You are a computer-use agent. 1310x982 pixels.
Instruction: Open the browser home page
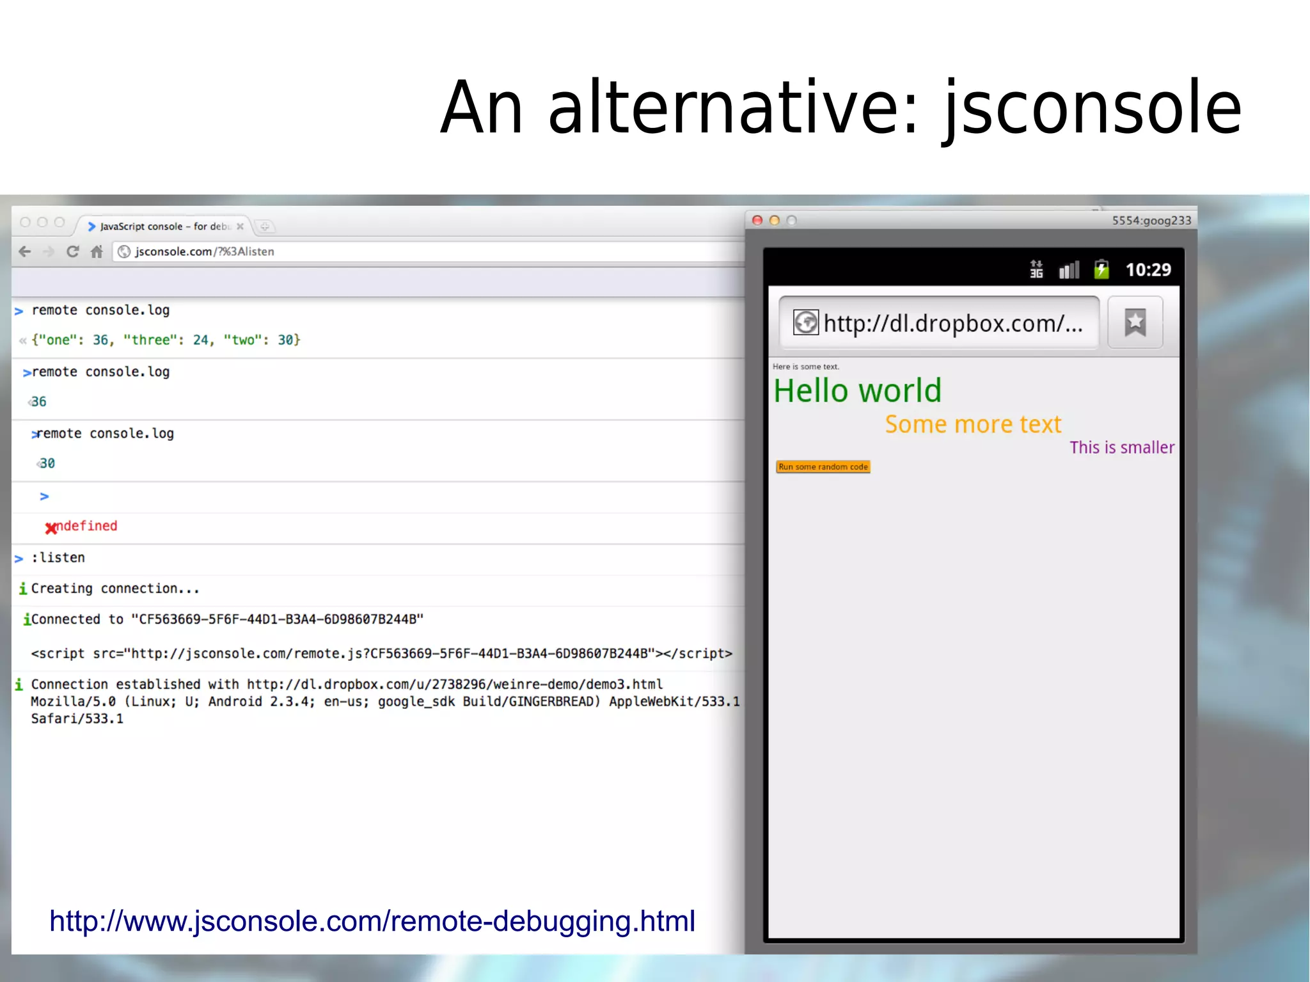(97, 251)
